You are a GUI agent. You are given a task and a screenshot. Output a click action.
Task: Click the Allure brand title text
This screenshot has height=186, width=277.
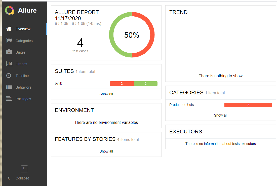point(27,10)
